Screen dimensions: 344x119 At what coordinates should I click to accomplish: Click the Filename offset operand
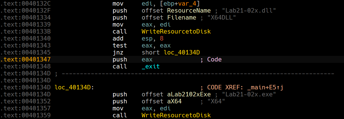click(182, 18)
